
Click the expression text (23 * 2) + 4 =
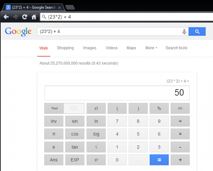(178, 81)
